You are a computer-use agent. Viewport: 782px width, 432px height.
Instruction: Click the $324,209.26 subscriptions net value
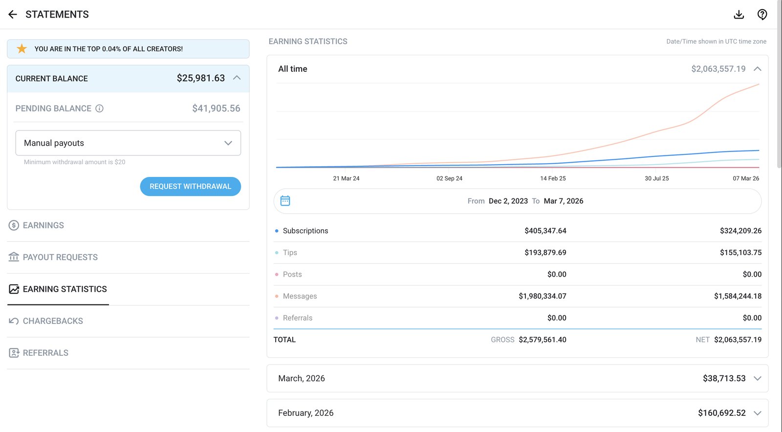pyautogui.click(x=740, y=231)
